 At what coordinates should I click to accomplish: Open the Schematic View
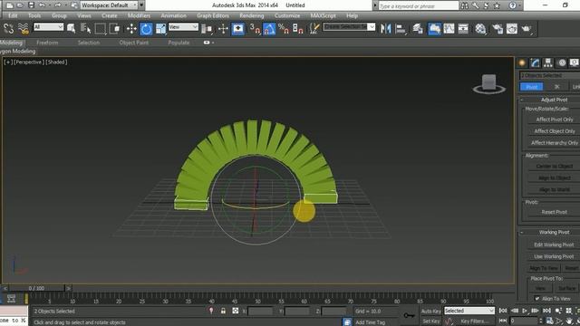click(x=463, y=28)
